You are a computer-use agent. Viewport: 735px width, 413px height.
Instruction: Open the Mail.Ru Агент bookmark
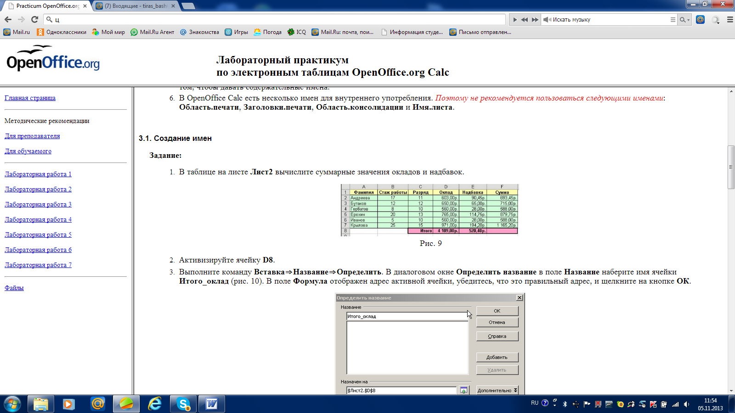pyautogui.click(x=153, y=32)
